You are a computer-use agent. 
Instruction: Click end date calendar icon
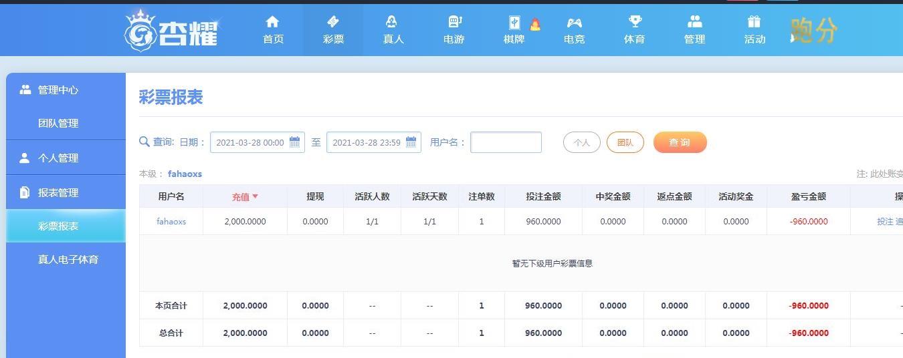point(411,142)
